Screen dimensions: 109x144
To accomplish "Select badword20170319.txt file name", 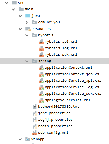I will [59, 107].
